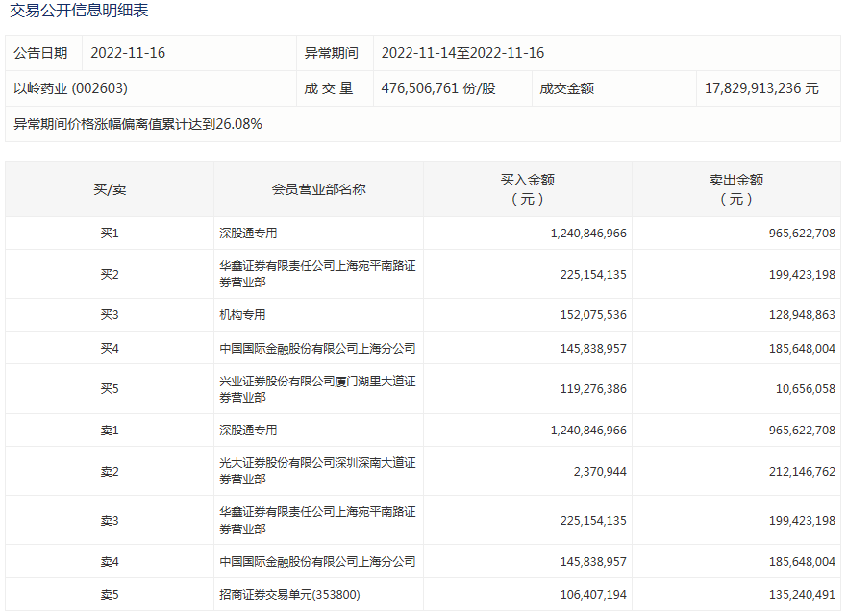Open 兴业证券 厦门湖里大道证券营业部 entry
The image size is (847, 616).
(317, 389)
